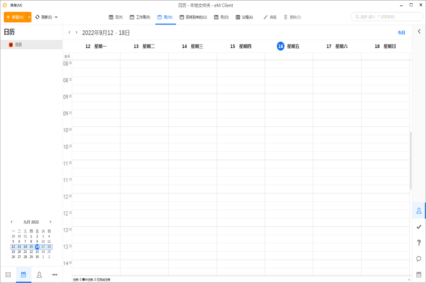Open the Contacts section in bottom navigation
426x283 pixels.
pos(39,275)
